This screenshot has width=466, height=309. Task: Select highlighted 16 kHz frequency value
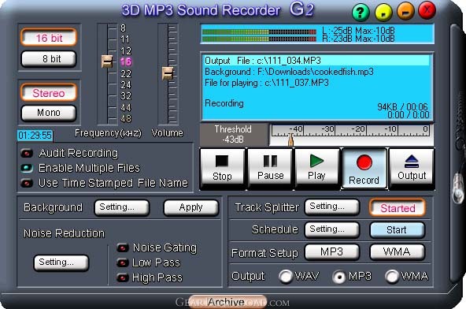click(x=125, y=62)
